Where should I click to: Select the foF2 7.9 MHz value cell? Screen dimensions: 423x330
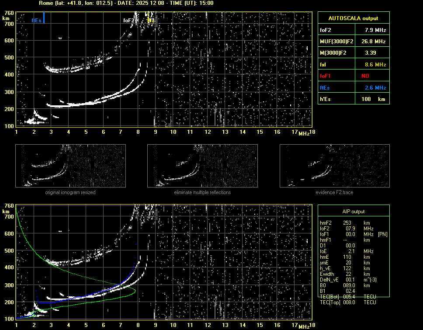pos(375,30)
